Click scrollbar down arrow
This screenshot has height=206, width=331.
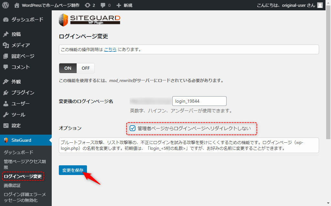pyautogui.click(x=328, y=203)
